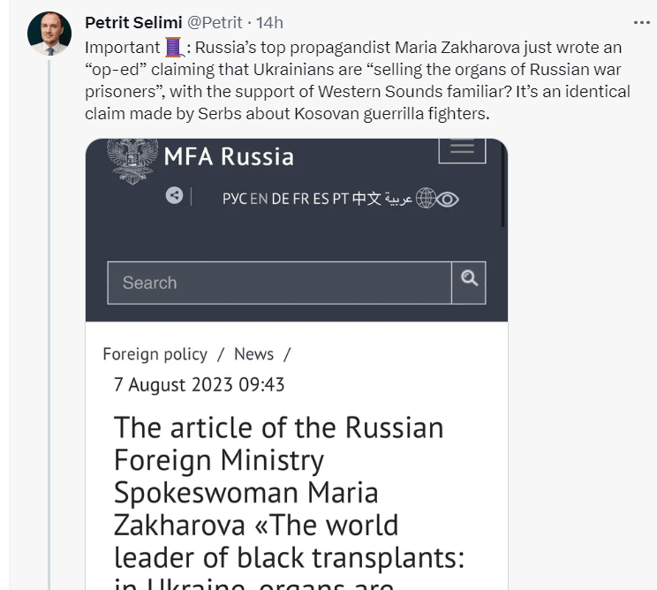
Task: Click the Russian coat of arms logo
Action: pos(132,160)
